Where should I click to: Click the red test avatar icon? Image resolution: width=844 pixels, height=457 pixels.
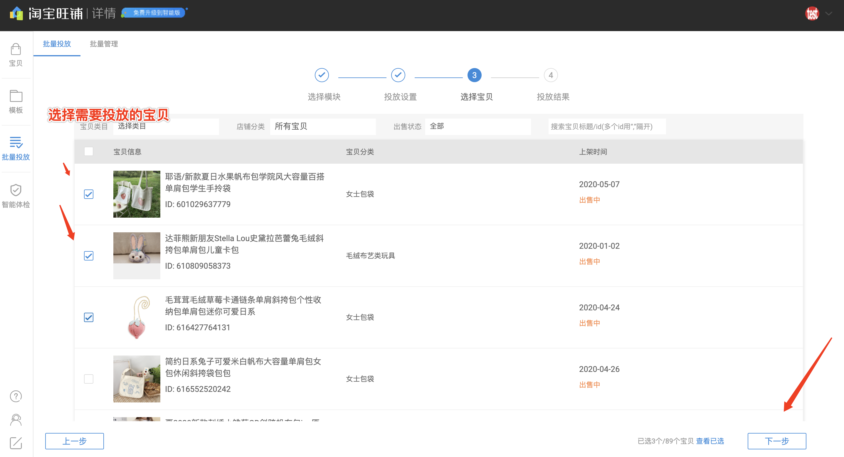click(812, 14)
